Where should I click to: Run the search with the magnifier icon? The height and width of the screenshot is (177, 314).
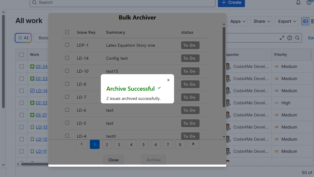(x=297, y=38)
